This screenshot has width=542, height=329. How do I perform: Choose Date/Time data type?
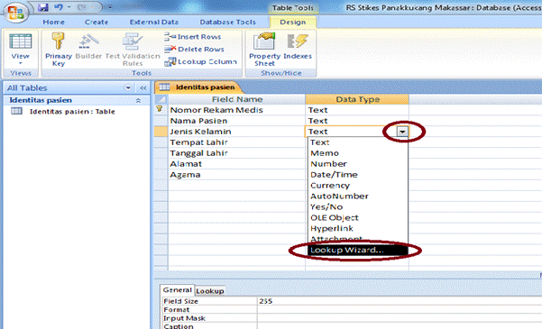pos(358,175)
